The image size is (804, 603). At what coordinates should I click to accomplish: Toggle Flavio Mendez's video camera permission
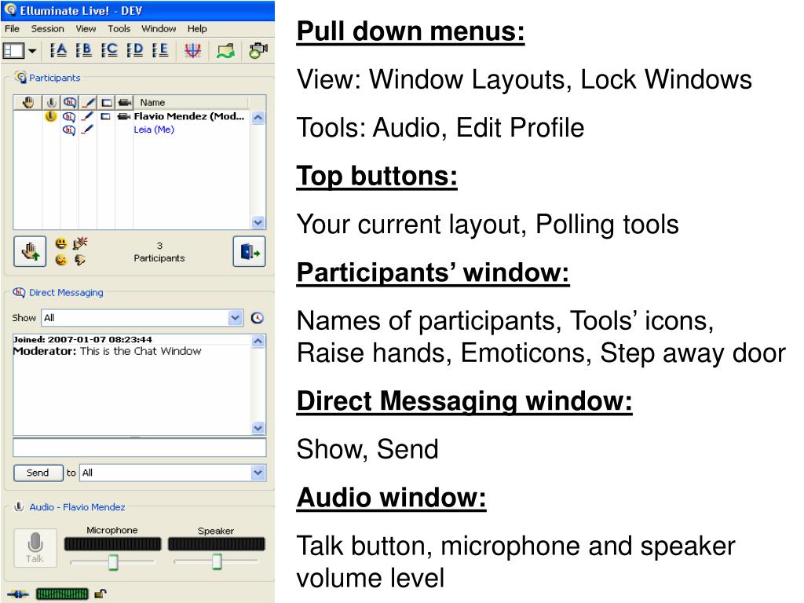(x=124, y=116)
